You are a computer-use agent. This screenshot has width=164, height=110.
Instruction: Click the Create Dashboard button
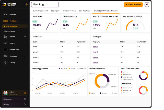coord(133,5)
